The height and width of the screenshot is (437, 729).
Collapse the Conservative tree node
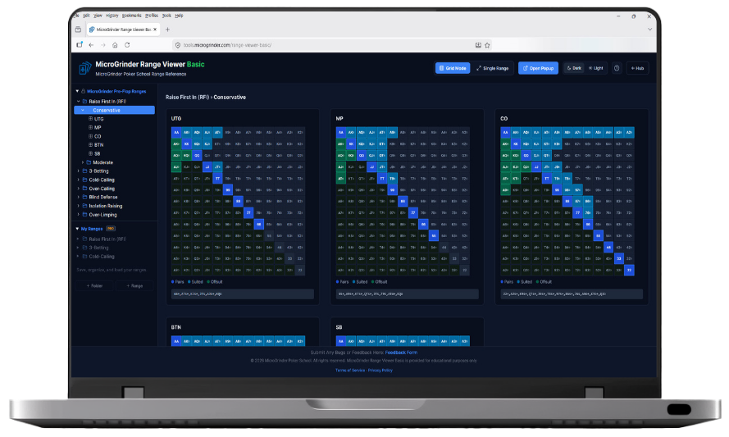coord(83,110)
